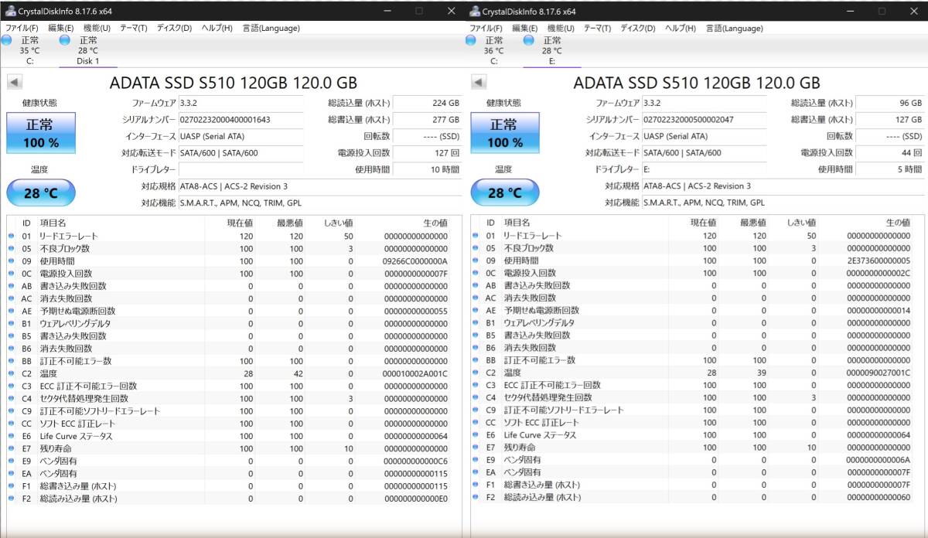This screenshot has width=928, height=538.
Task: Select drive C: status orb in left window
Action: point(6,41)
